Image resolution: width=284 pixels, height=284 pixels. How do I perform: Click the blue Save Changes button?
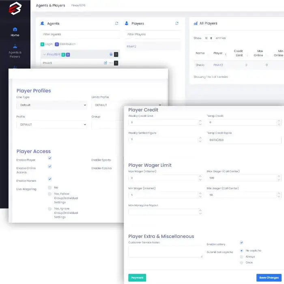coord(269,278)
